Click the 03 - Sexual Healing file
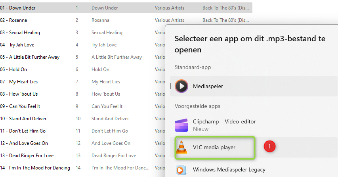The width and height of the screenshot is (338, 177). 20,33
